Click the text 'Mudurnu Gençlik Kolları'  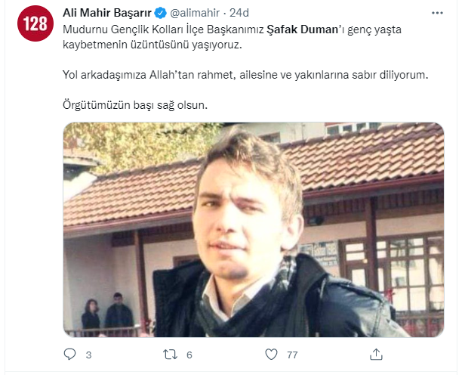(123, 29)
